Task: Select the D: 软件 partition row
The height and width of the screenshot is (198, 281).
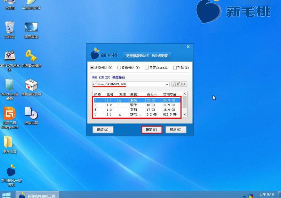Action: click(x=137, y=105)
